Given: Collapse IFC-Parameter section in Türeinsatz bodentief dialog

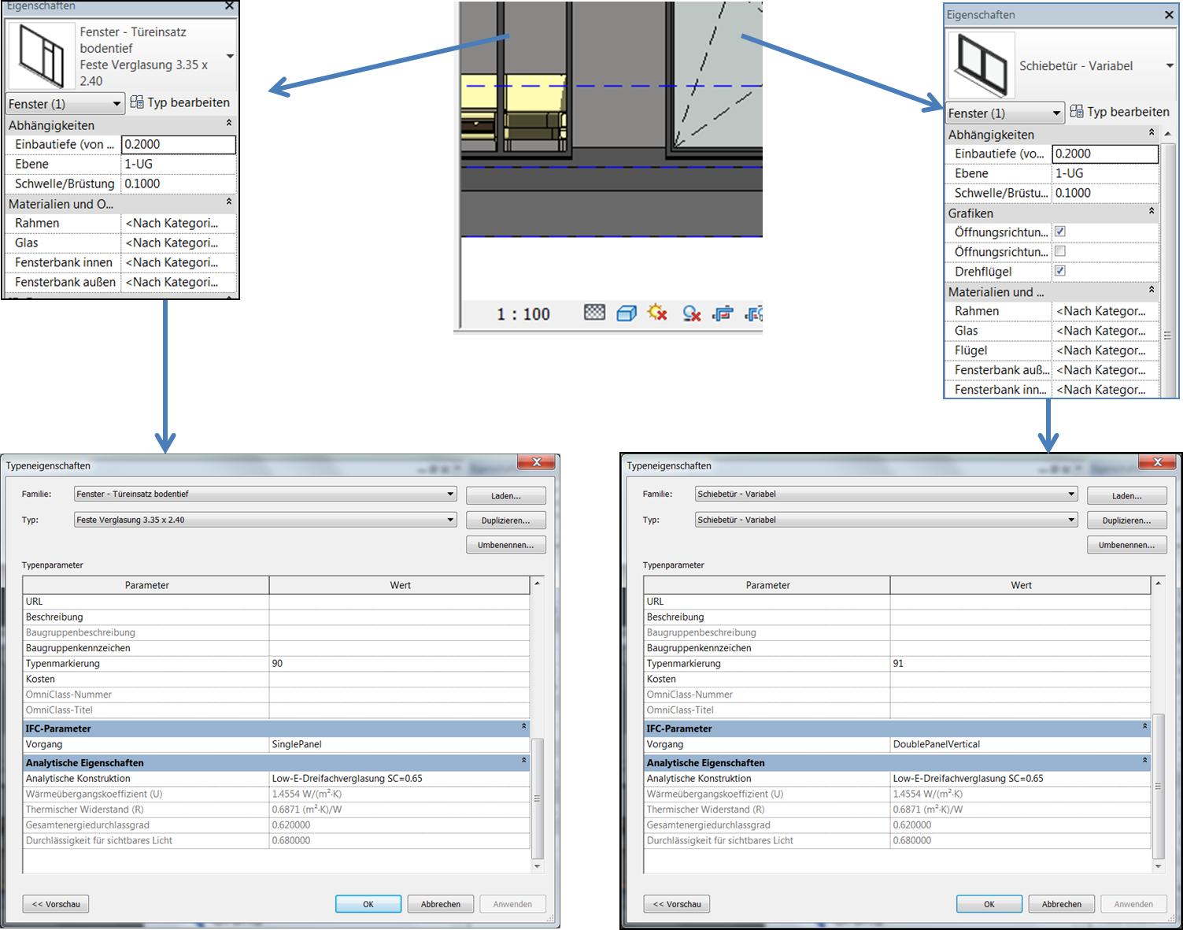Looking at the screenshot, I should pyautogui.click(x=523, y=727).
